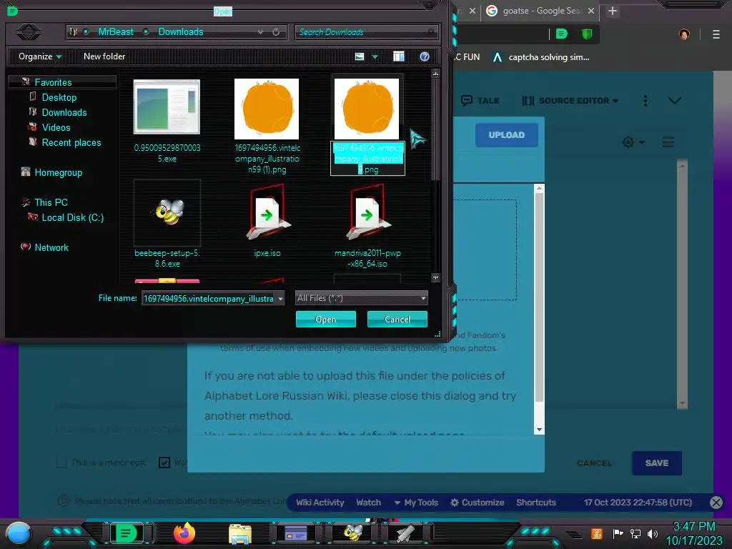The height and width of the screenshot is (549, 732).
Task: Select This PC in navigation pane
Action: (x=51, y=202)
